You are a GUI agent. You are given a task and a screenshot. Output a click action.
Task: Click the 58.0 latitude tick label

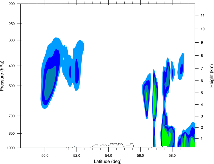click(172, 156)
